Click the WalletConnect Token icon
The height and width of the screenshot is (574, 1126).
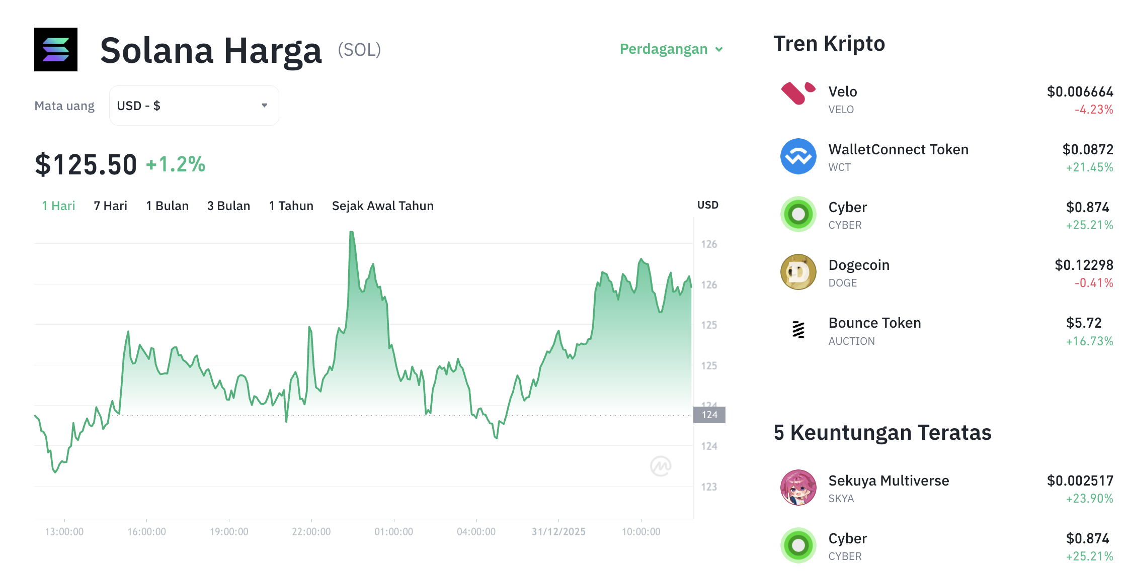(x=798, y=156)
